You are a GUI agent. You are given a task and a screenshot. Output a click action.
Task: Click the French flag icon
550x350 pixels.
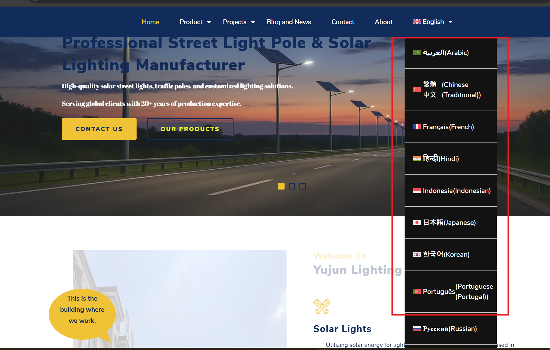click(417, 127)
